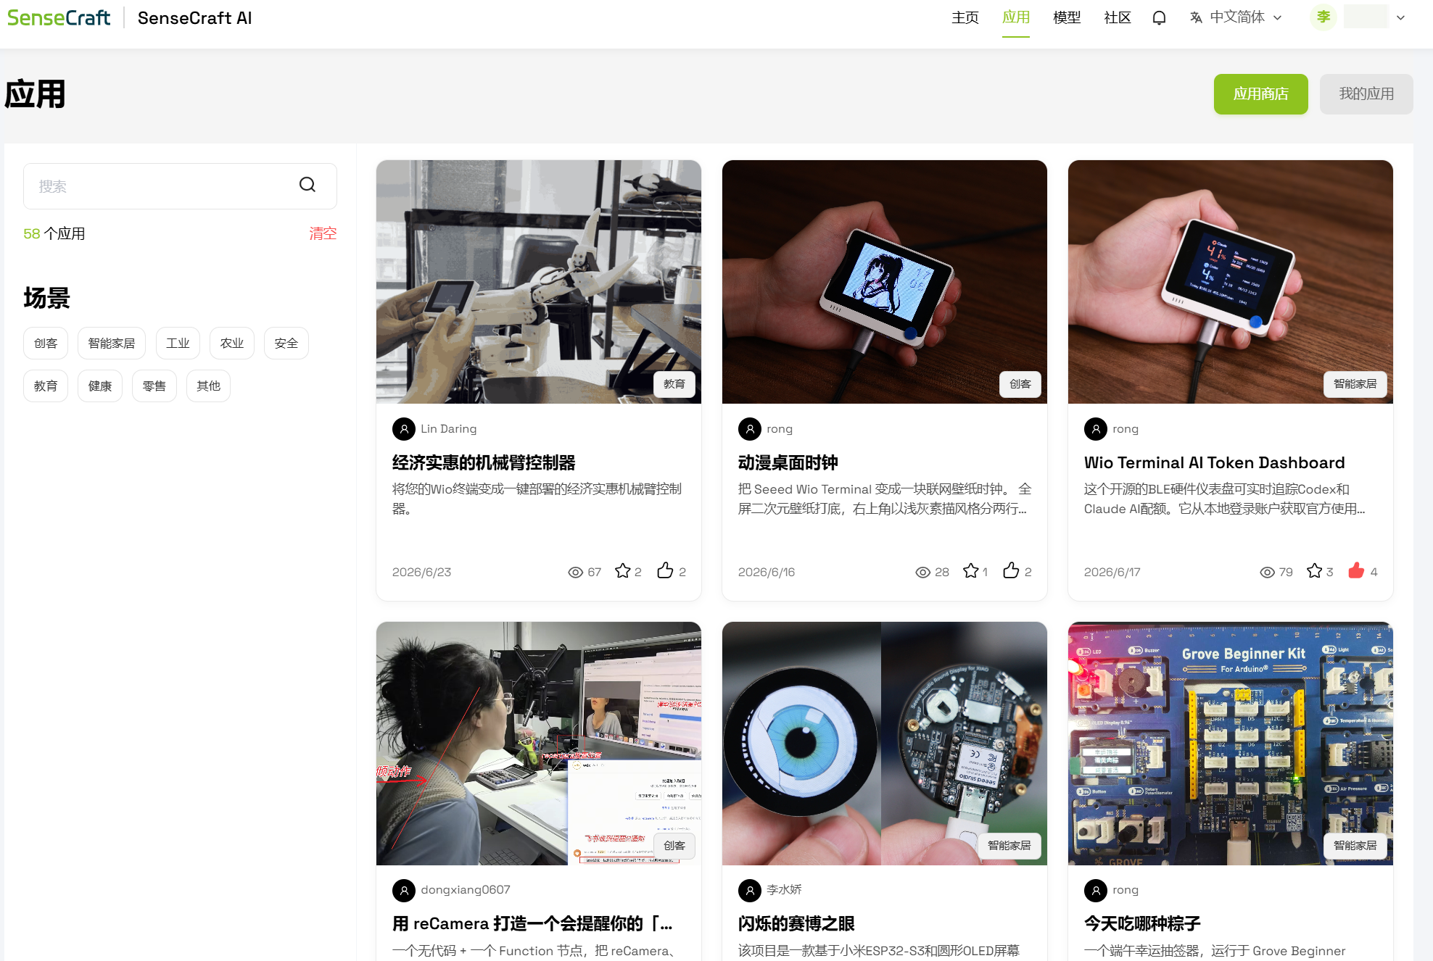Open 今天吃哪种粽子 title
Image resolution: width=1433 pixels, height=961 pixels.
(x=1142, y=923)
